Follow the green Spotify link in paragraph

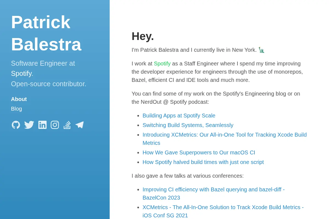[162, 64]
